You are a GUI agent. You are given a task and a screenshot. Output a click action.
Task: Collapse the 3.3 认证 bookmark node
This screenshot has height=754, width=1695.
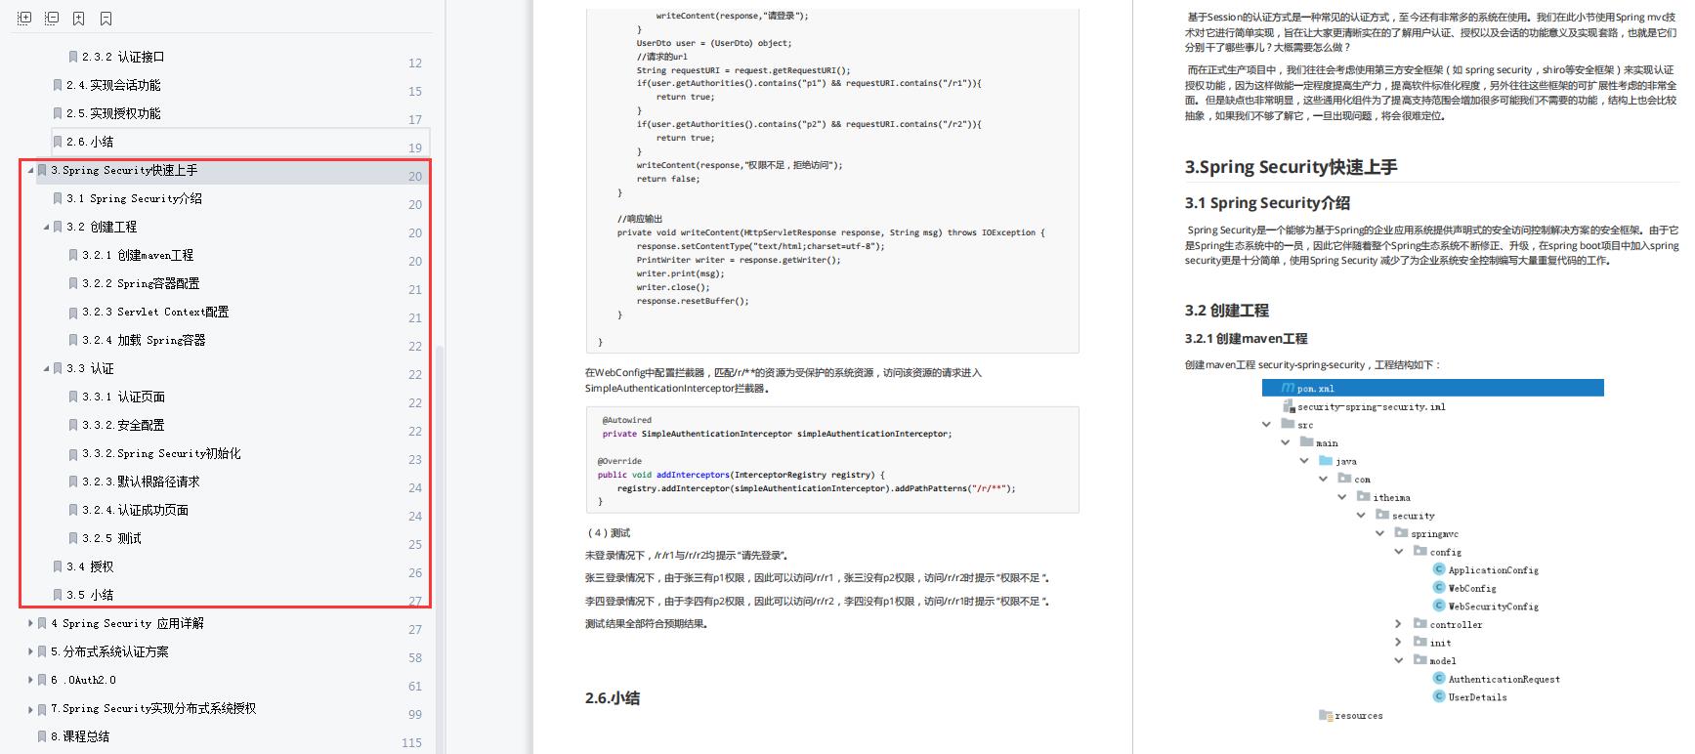[46, 368]
